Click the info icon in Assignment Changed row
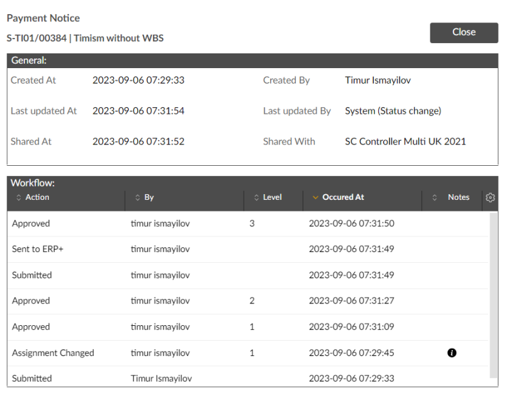The width and height of the screenshot is (512, 394). click(452, 353)
